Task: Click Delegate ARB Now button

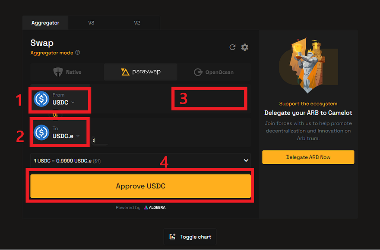Action: pos(308,157)
